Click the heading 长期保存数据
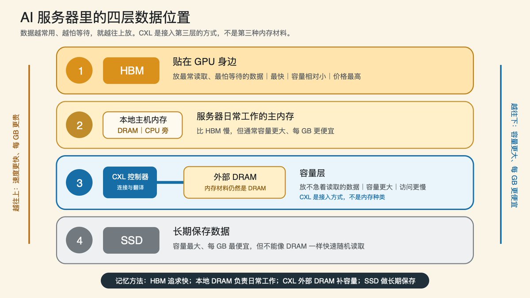This screenshot has height=298, width=530. (x=201, y=231)
